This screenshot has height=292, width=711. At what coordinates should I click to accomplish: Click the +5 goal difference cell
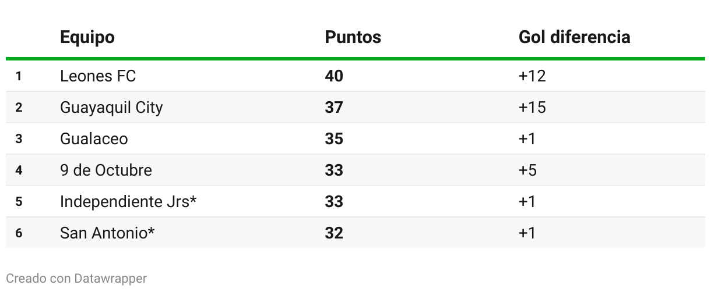click(x=527, y=170)
